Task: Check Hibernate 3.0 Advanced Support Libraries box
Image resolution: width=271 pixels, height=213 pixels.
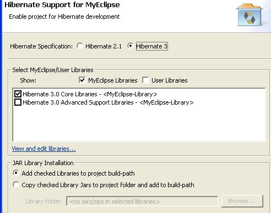Action: click(18, 102)
